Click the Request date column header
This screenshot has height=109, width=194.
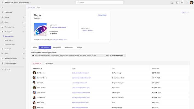[155, 68]
